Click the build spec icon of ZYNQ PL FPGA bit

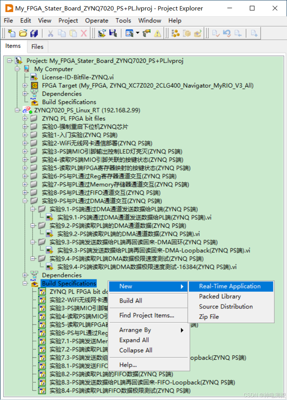[42, 292]
